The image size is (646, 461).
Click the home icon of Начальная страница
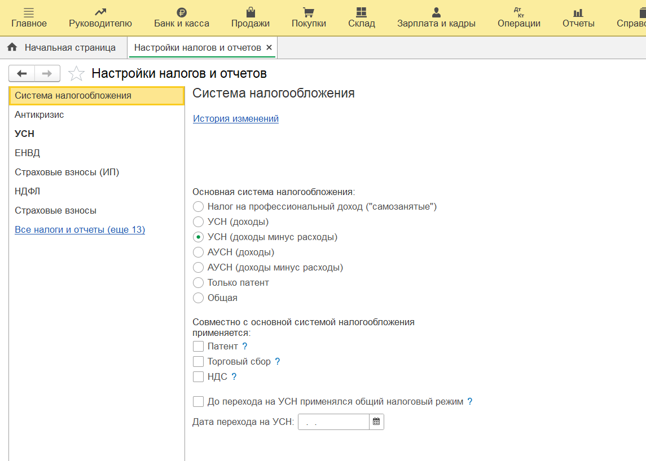point(12,47)
